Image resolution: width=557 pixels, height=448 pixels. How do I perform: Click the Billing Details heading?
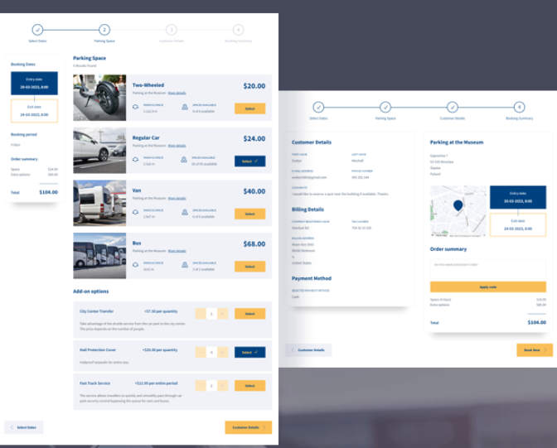tap(308, 210)
